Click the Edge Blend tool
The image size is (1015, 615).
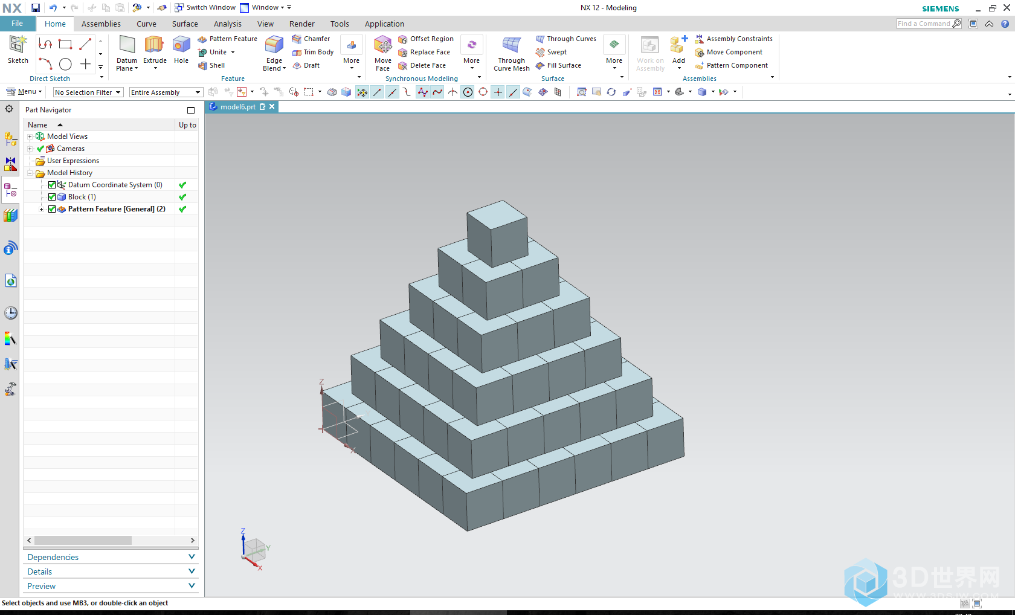[274, 53]
